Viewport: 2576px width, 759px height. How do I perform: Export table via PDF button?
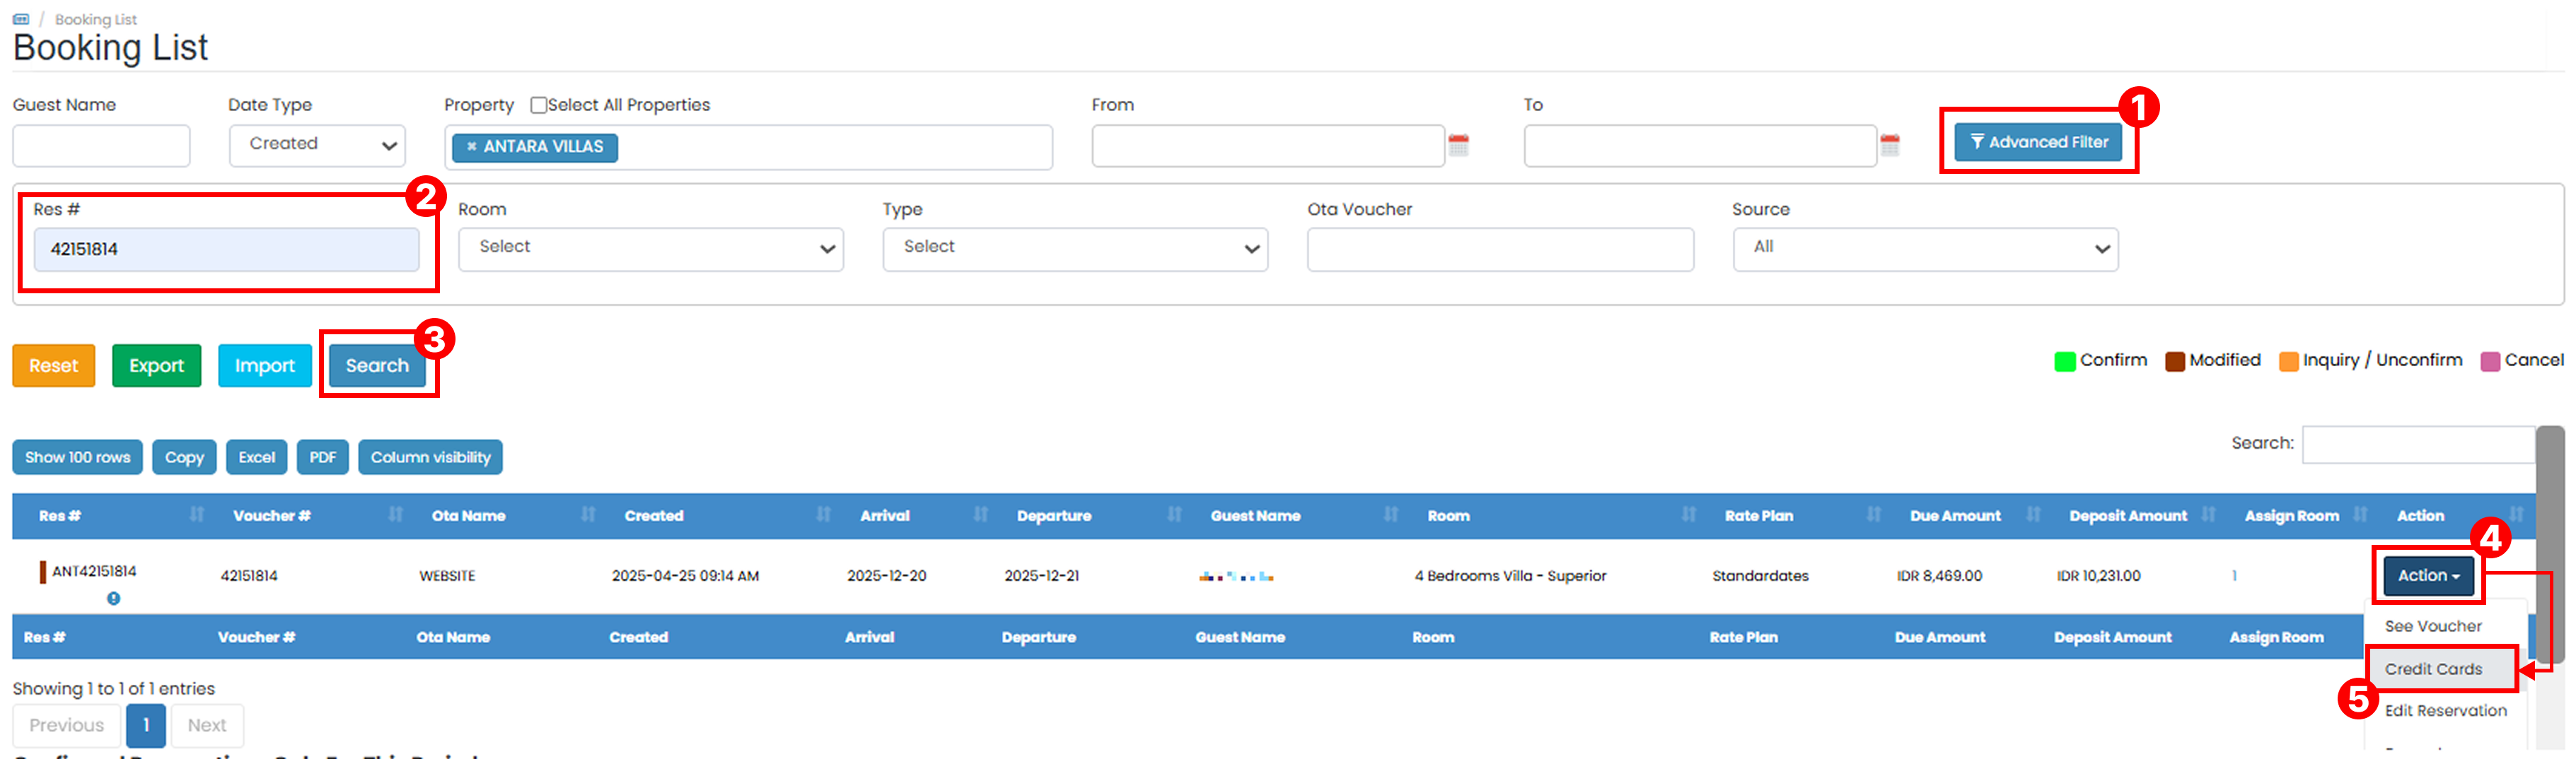click(322, 457)
